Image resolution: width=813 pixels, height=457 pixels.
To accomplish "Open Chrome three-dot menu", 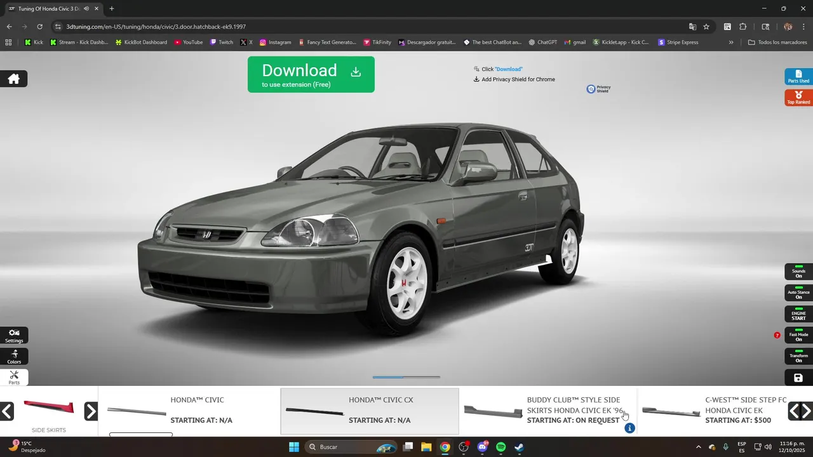I will click(x=805, y=27).
